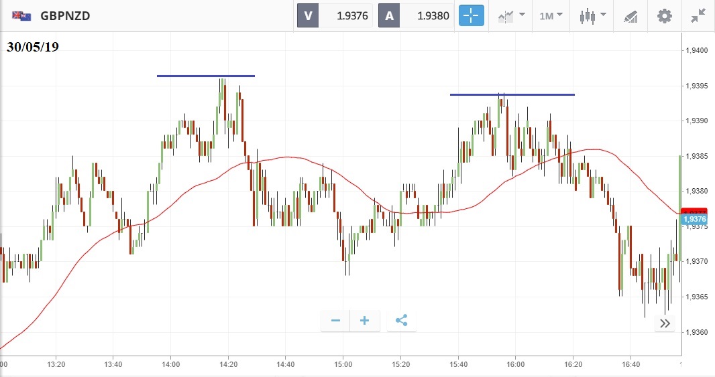Click the GBPNZD flag icon
The image size is (715, 377).
point(21,15)
